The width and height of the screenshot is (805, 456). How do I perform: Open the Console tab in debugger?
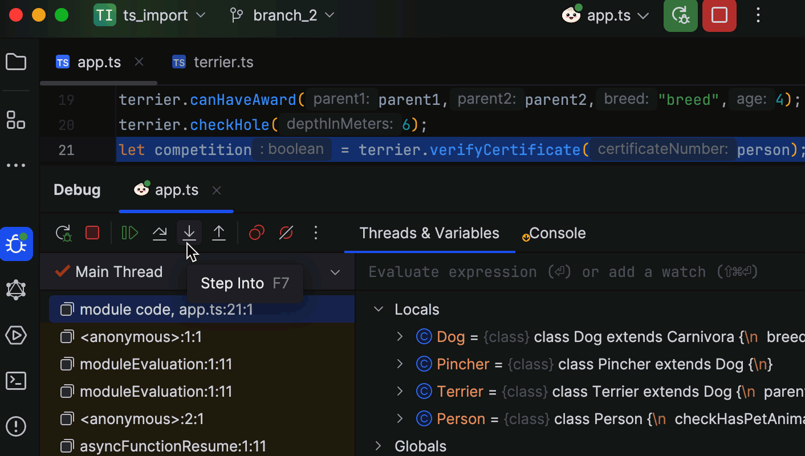pos(558,233)
